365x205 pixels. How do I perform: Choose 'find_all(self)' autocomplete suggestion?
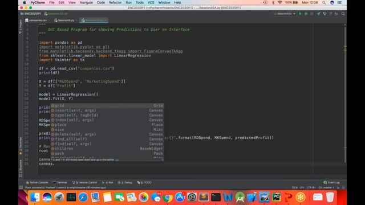tap(107, 139)
